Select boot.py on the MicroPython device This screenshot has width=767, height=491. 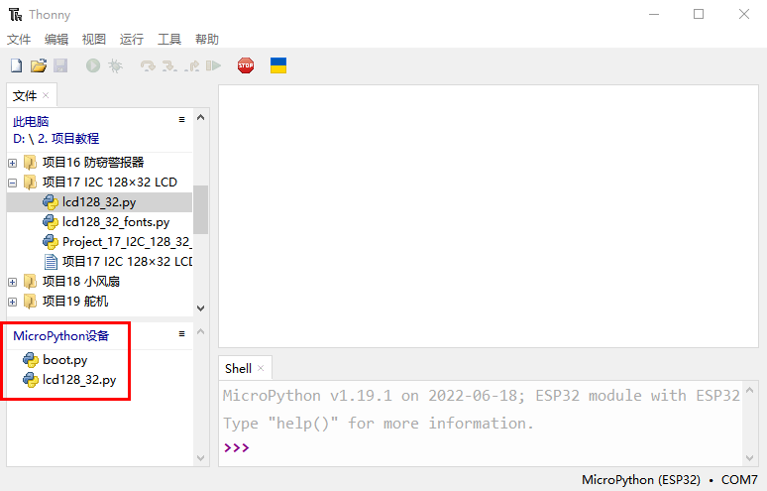pyautogui.click(x=64, y=359)
